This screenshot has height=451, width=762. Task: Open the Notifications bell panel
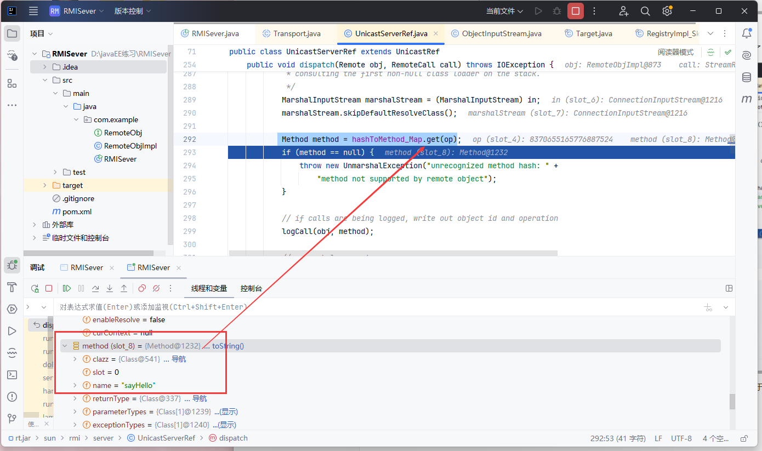(x=746, y=33)
